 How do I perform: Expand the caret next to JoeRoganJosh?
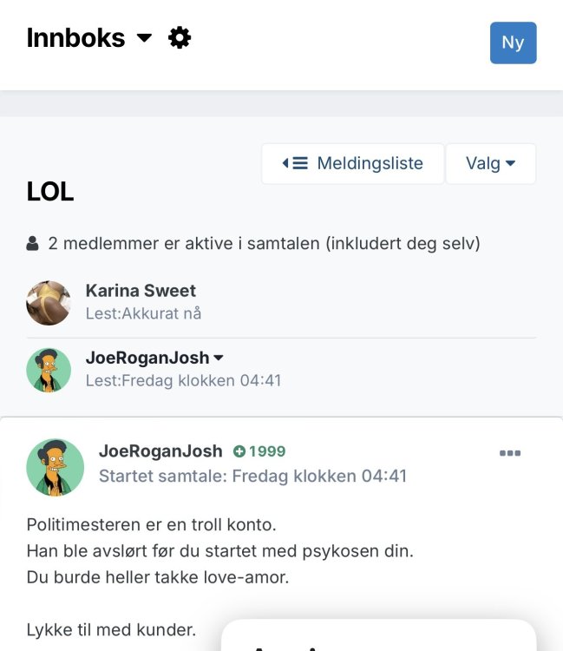219,358
